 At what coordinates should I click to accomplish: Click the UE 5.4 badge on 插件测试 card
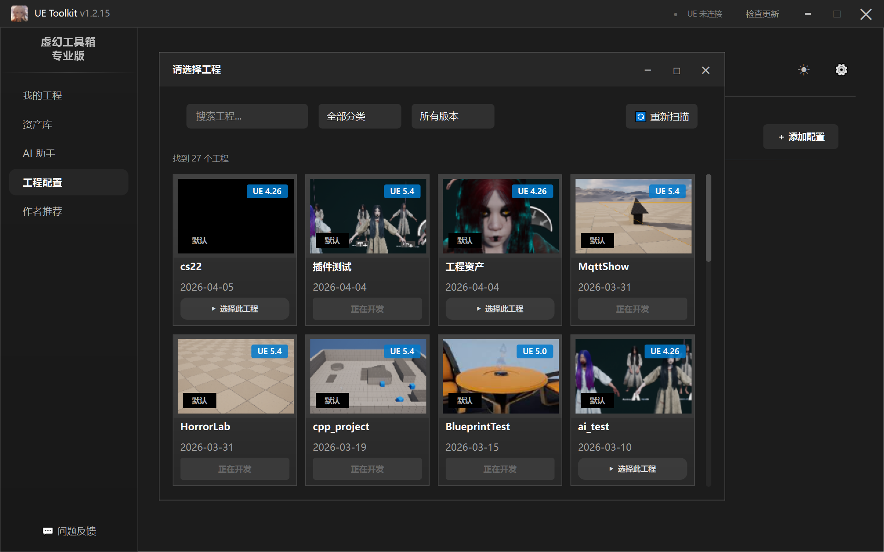pyautogui.click(x=402, y=191)
